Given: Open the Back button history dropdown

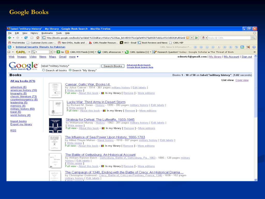Looking at the screenshot, I should point(13,38).
